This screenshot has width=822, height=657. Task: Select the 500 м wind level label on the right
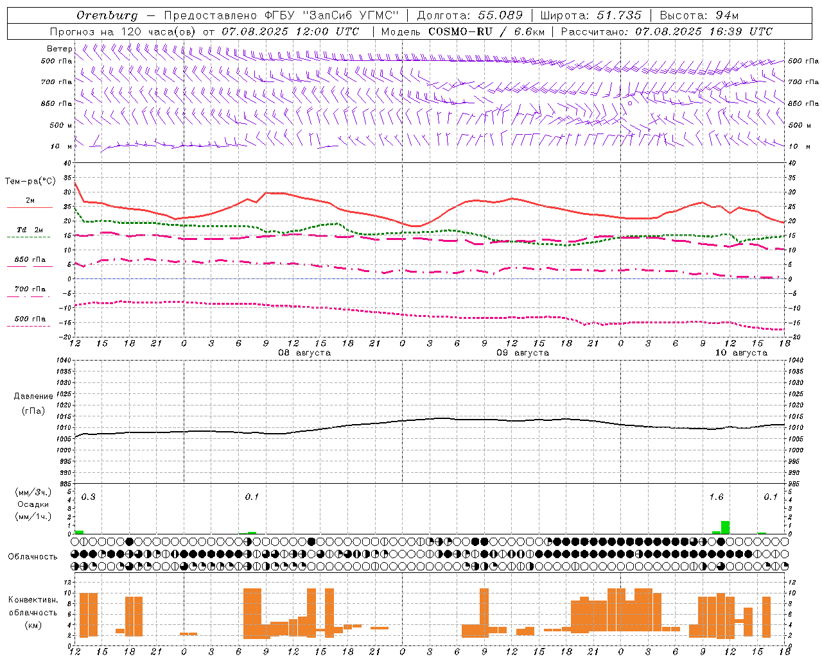799,125
